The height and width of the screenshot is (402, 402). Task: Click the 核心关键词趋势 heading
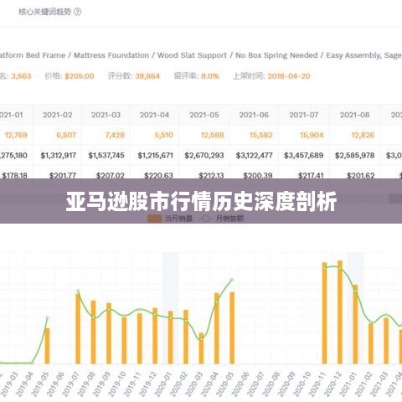(45, 12)
